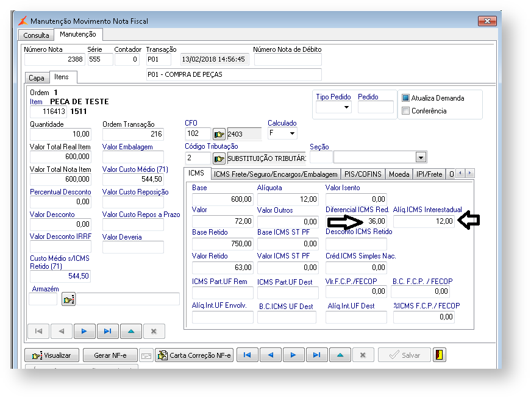The height and width of the screenshot is (398, 531).
Task: Go to first record in bottom navigator
Action: pos(247,355)
